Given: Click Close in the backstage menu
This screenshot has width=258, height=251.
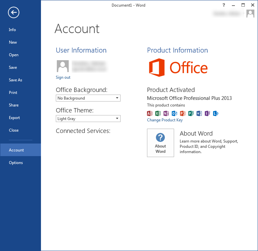Looking at the screenshot, I should (14, 130).
